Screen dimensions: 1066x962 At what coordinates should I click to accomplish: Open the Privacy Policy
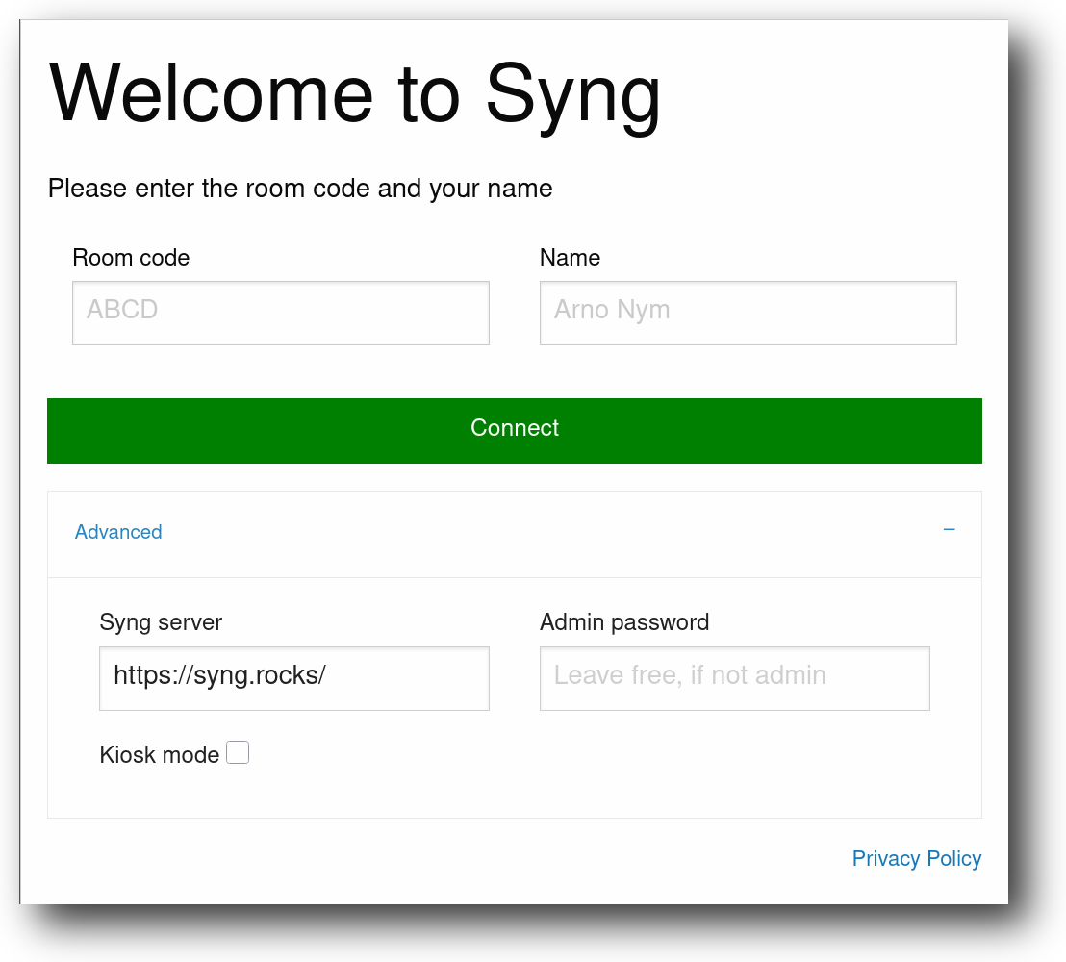tap(916, 858)
